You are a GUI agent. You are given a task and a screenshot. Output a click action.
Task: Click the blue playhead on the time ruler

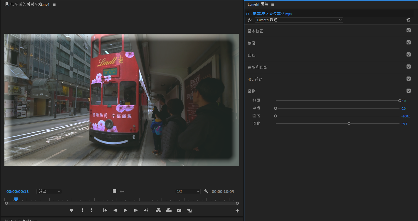coord(16,199)
